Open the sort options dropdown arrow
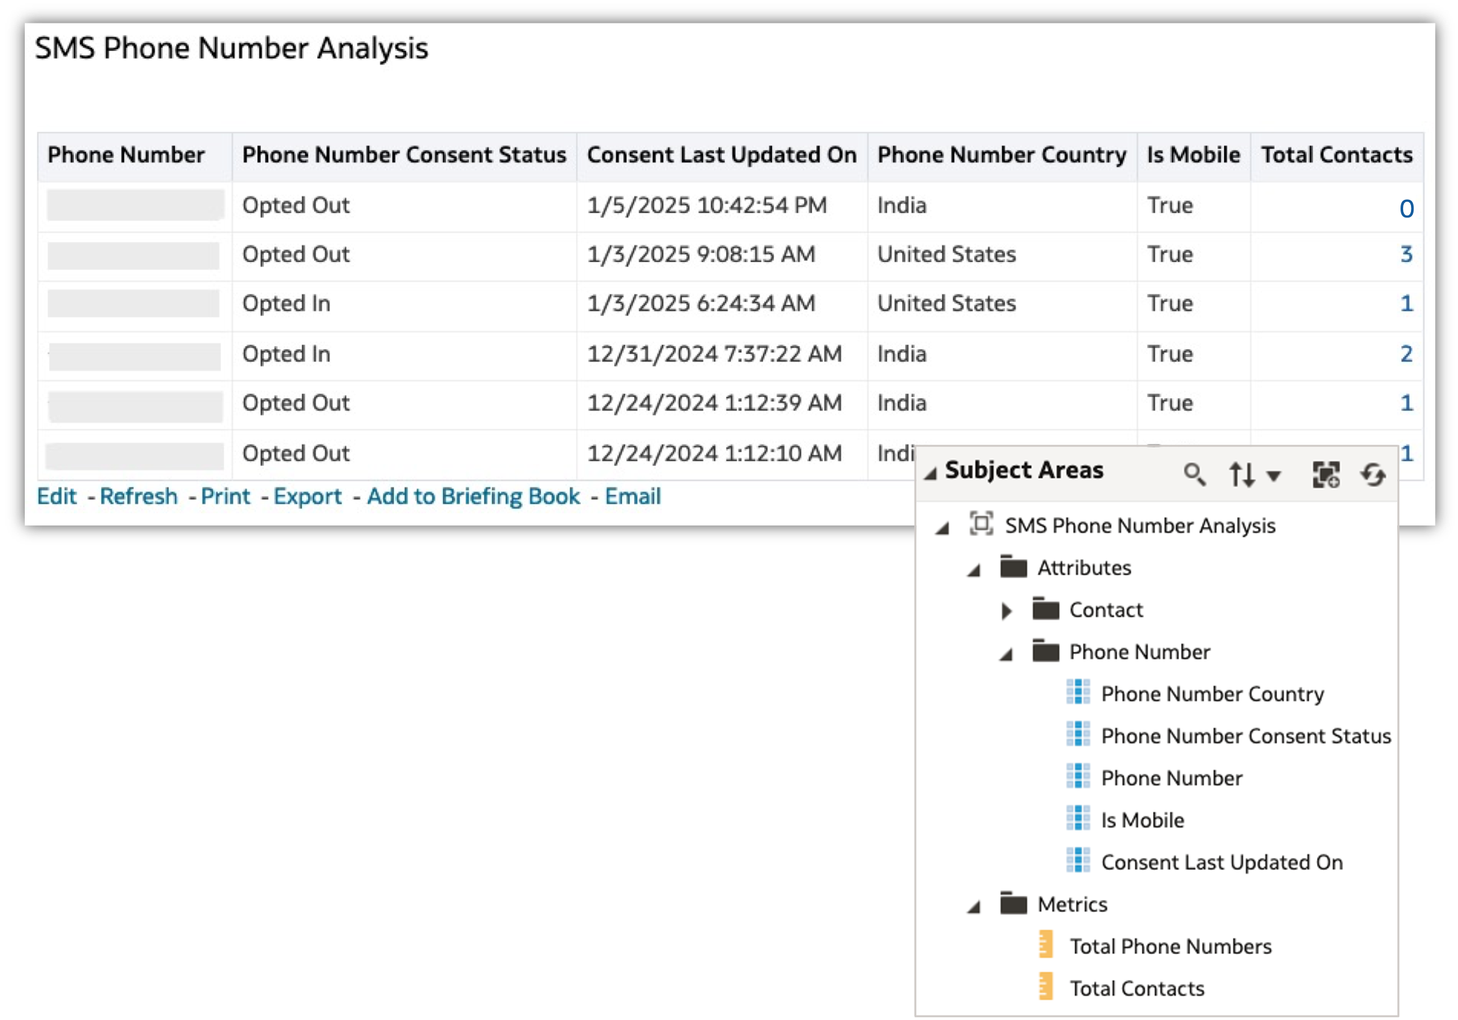The image size is (1458, 1020). tap(1274, 475)
